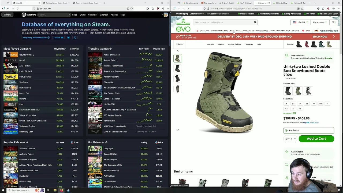Open a new tab in the evo browser
The height and width of the screenshot is (193, 343).
pos(310,3)
